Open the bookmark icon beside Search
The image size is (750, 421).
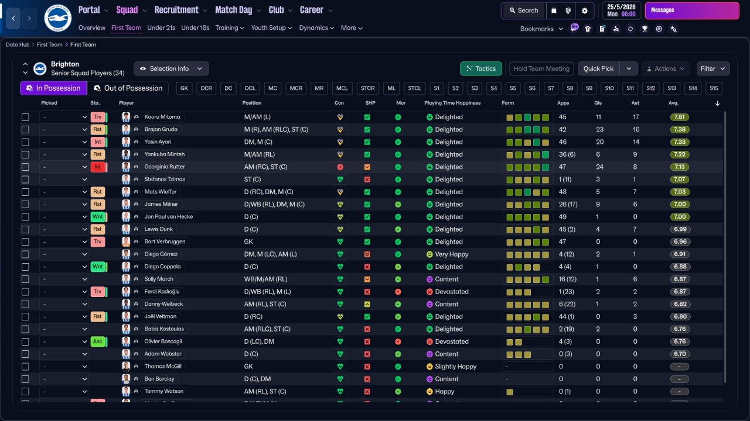[x=554, y=11]
